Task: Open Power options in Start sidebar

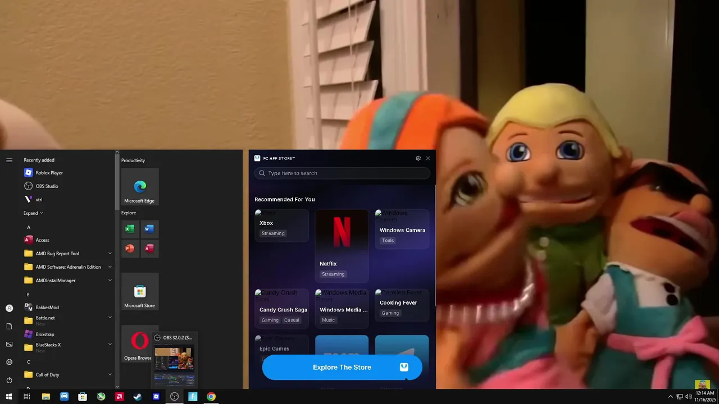Action: click(x=9, y=380)
